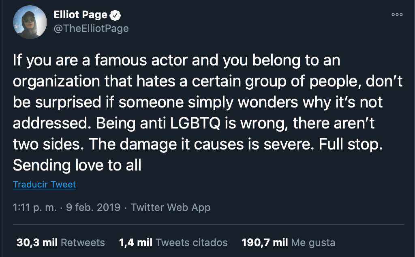
Task: Click the Tweets citados count number
Action: tap(135, 242)
